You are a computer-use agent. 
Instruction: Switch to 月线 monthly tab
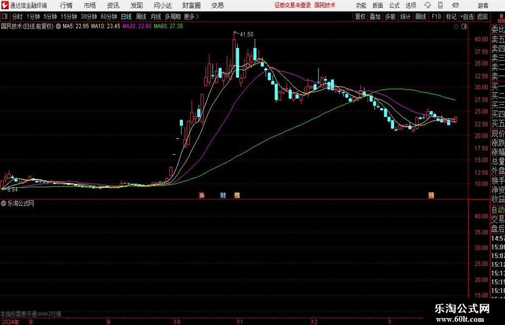point(156,17)
